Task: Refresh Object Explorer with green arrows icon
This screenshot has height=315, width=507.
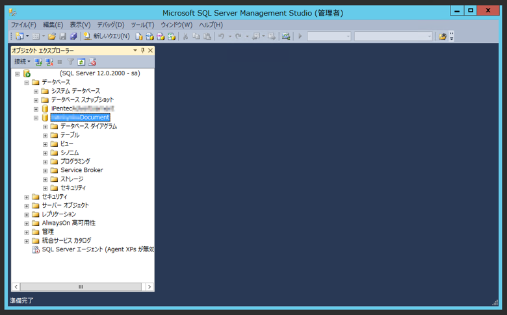Action: tap(81, 62)
